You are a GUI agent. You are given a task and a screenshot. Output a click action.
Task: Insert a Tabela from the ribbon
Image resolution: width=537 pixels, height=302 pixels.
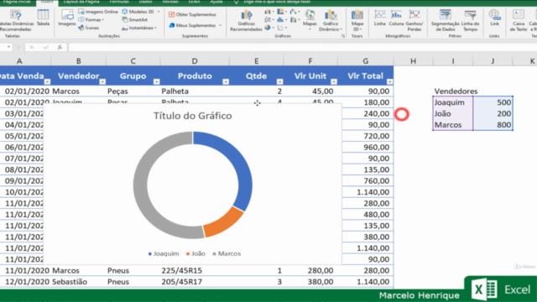click(x=43, y=18)
